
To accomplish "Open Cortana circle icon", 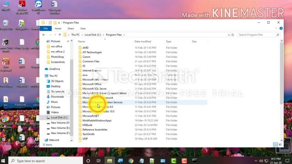I will [x=88, y=161].
